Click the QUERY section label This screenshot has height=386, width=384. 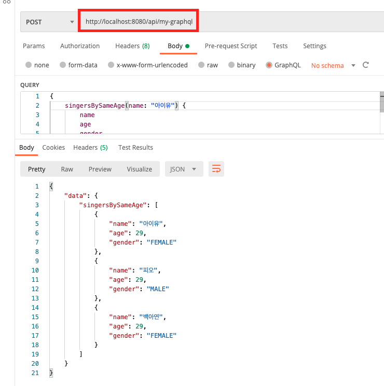pos(30,85)
